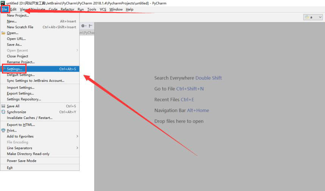
Task: Choose Exit from File menu
Action: pyautogui.click(x=40, y=168)
